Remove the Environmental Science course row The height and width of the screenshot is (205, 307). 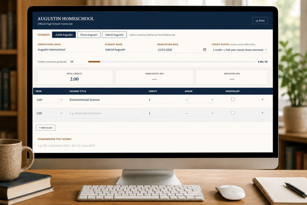point(262,99)
